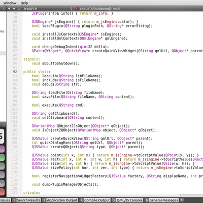203x203 pixels.
Task: Open the Help menu
Action: (24, 3)
